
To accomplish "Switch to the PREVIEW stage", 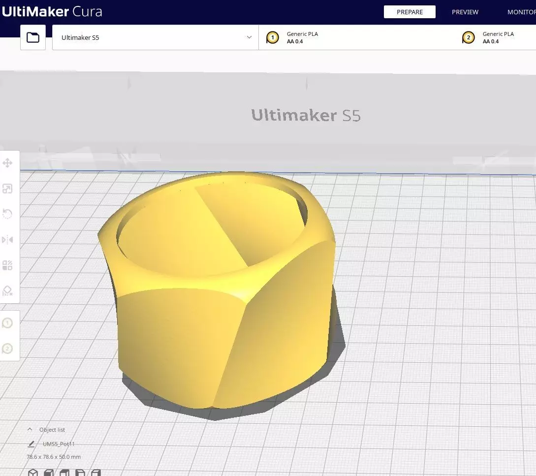I will [465, 12].
